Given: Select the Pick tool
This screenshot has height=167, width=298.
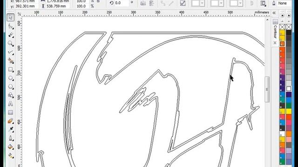Looking at the screenshot, I should click(x=10, y=18).
